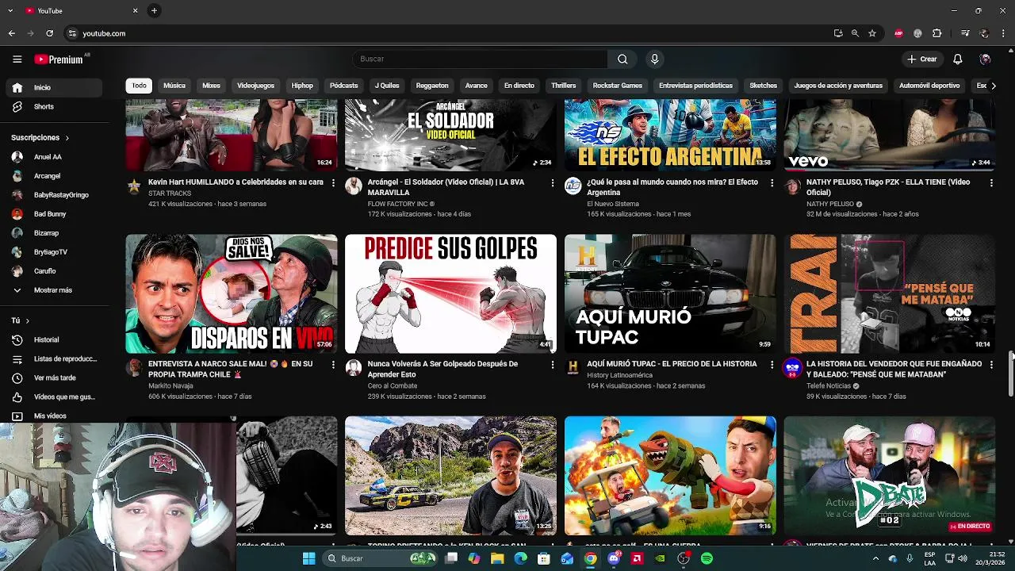This screenshot has height=571, width=1015.
Task: Open the YouTube hamburger guide menu
Action: point(17,59)
